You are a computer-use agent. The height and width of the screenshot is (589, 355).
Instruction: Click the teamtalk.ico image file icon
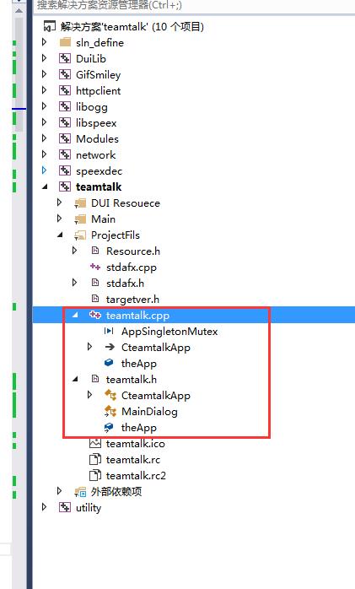pyautogui.click(x=95, y=443)
